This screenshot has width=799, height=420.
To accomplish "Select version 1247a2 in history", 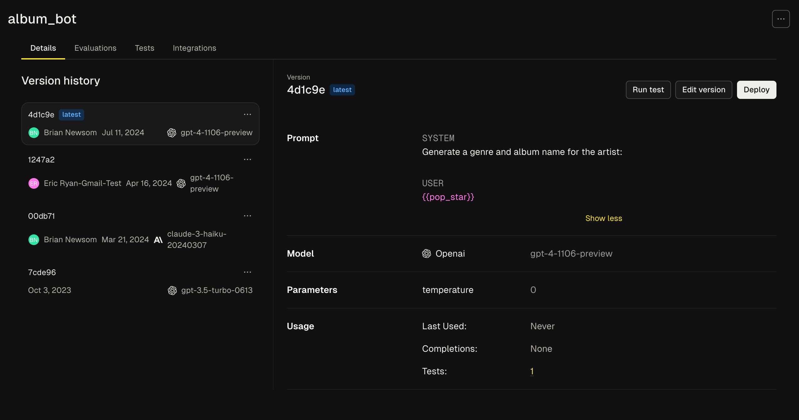I will point(41,160).
